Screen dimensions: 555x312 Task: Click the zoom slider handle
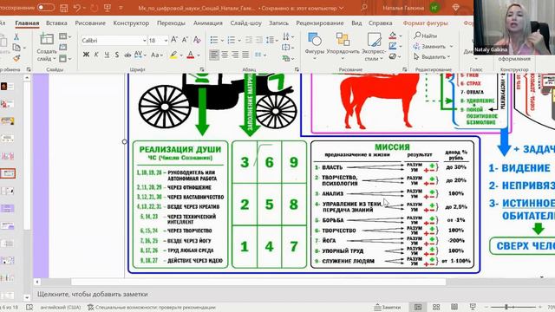[x=506, y=307]
